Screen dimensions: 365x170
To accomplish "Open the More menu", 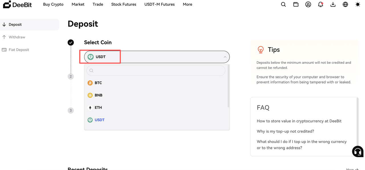I will click(188, 4).
